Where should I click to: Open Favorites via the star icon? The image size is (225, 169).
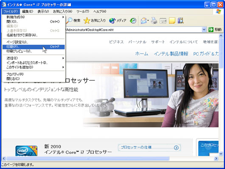[x=87, y=20]
